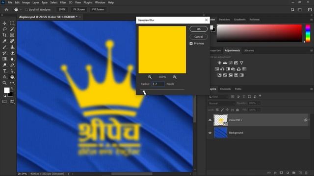The width and height of the screenshot is (314, 176).
Task: Click the foreground color swatch
Action: (x=6, y=90)
